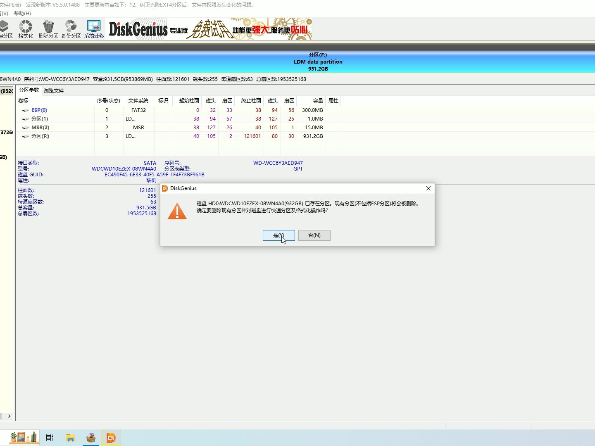Click the drive icon beside 分区(F:)
Viewport: 595px width, 446px height.
click(26, 136)
